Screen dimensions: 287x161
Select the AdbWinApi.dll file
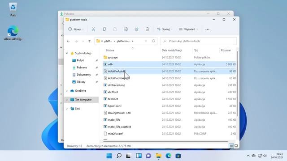click(x=170, y=72)
